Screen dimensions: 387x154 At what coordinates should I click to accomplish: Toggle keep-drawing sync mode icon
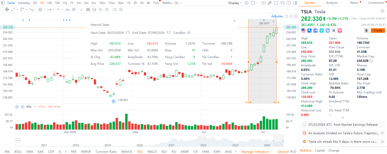(x=94, y=10)
